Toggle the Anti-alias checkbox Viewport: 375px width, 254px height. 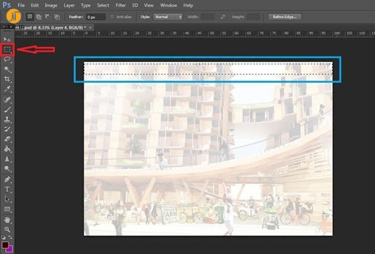coord(112,17)
